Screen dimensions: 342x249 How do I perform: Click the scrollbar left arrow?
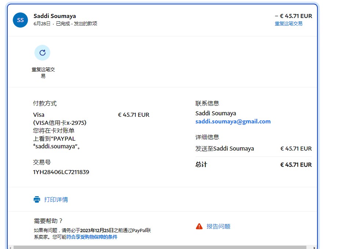[10, 247]
